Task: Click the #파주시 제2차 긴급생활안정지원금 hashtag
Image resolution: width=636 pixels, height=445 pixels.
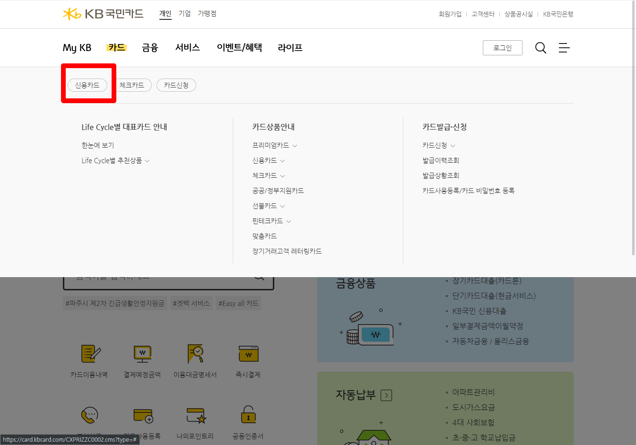Action: 115,303
